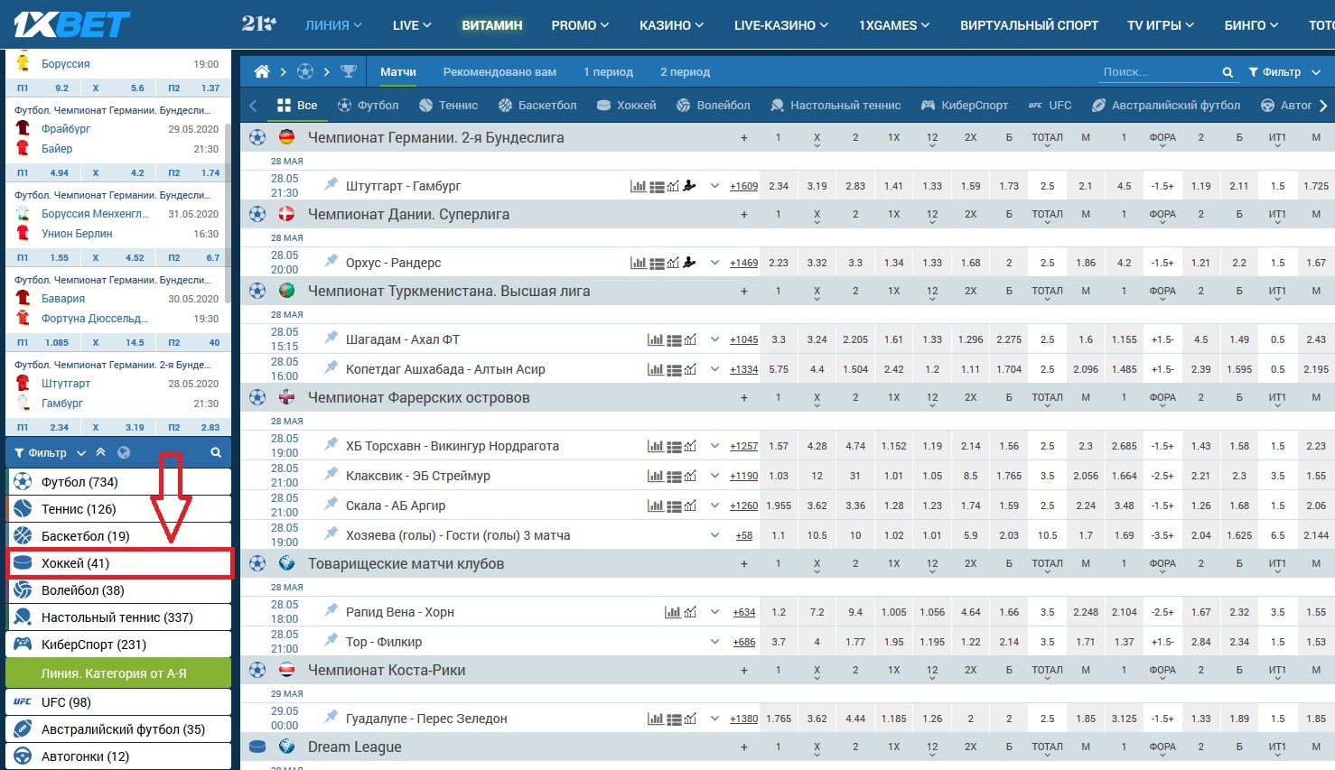
Task: Select the Все sports tab
Action: pos(297,105)
